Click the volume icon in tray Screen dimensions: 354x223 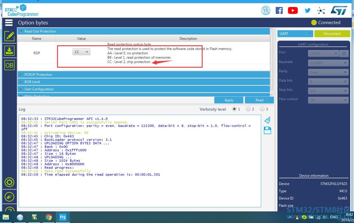pos(325,217)
